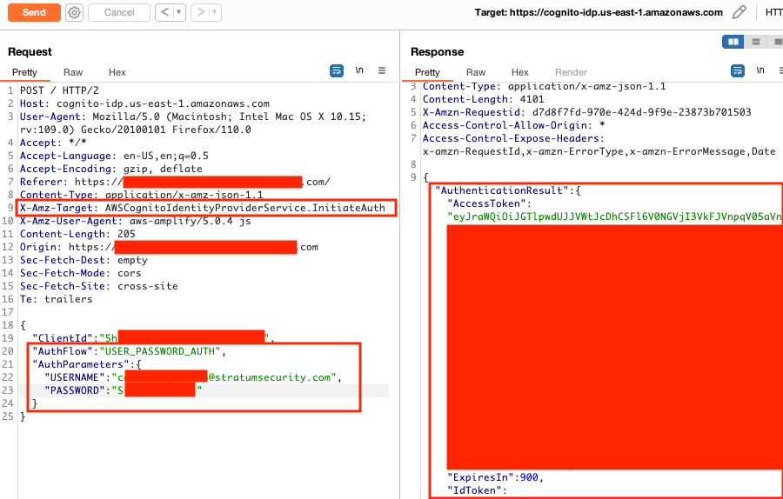Click the "USER_PASSWORD_AUTH" AuthFlow value
Viewport: 783px width, 499px height.
pos(160,351)
